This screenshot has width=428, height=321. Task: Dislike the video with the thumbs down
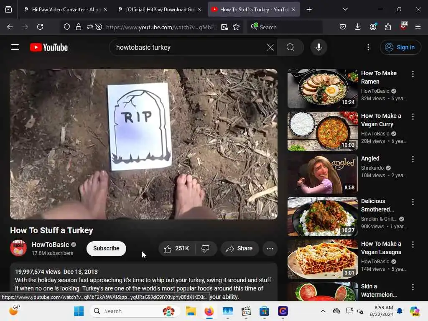[205, 248]
